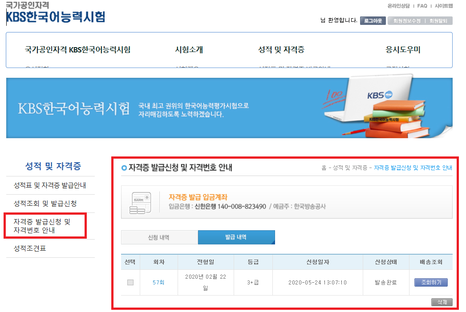
Task: Click the 배송조회 column header
Action: [431, 262]
